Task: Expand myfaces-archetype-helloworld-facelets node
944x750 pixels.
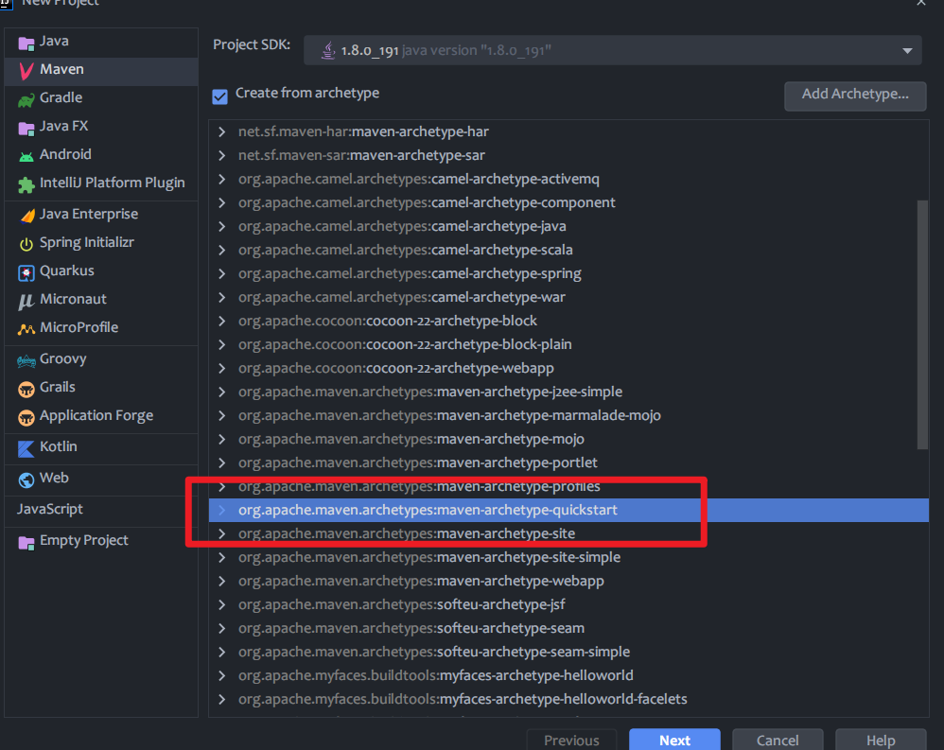Action: [222, 699]
